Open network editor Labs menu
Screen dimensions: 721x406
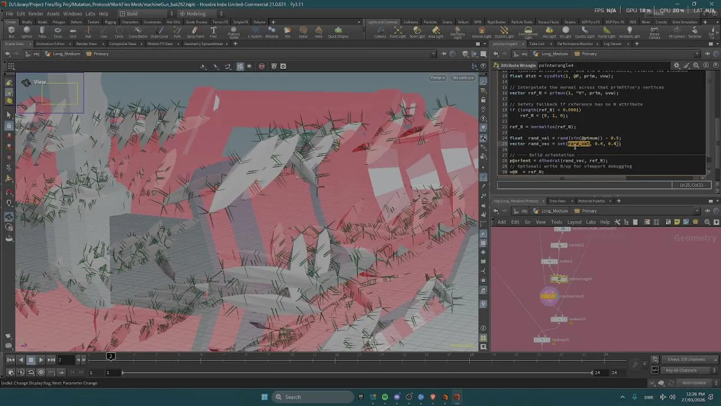pos(590,222)
